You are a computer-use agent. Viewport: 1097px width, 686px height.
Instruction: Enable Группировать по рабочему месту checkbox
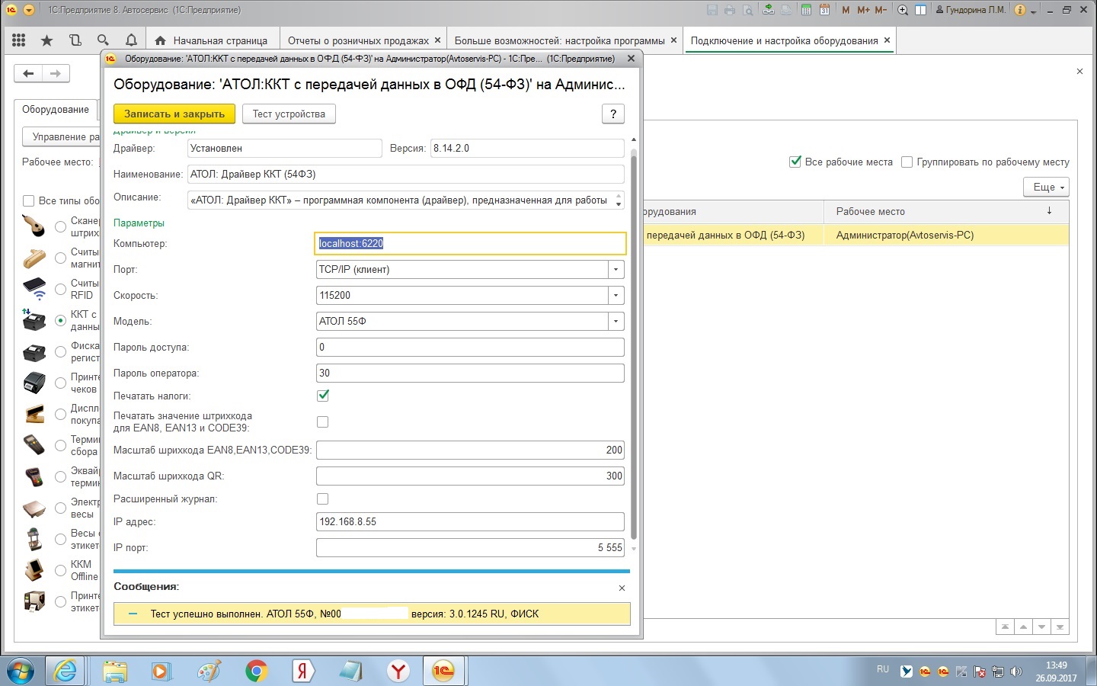(x=907, y=162)
